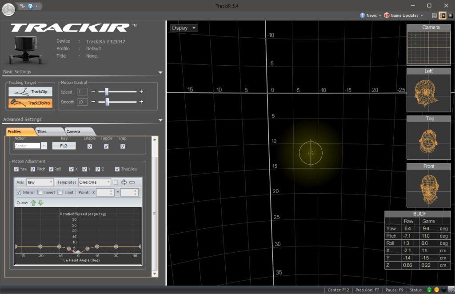Viewport: 455px width, 294px height.
Task: Add a curve point with plus icon
Action: pyautogui.click(x=124, y=183)
